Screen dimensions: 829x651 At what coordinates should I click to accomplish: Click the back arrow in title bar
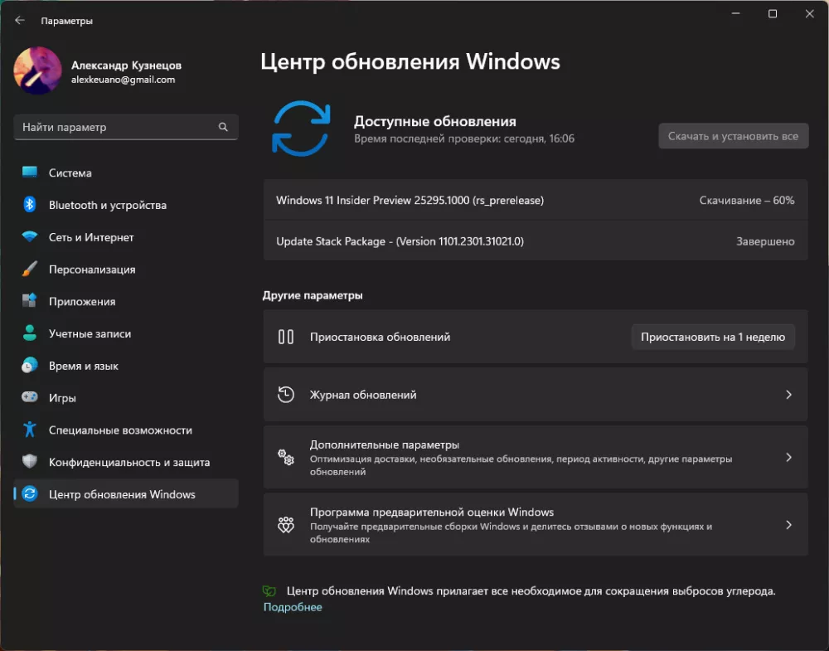20,21
